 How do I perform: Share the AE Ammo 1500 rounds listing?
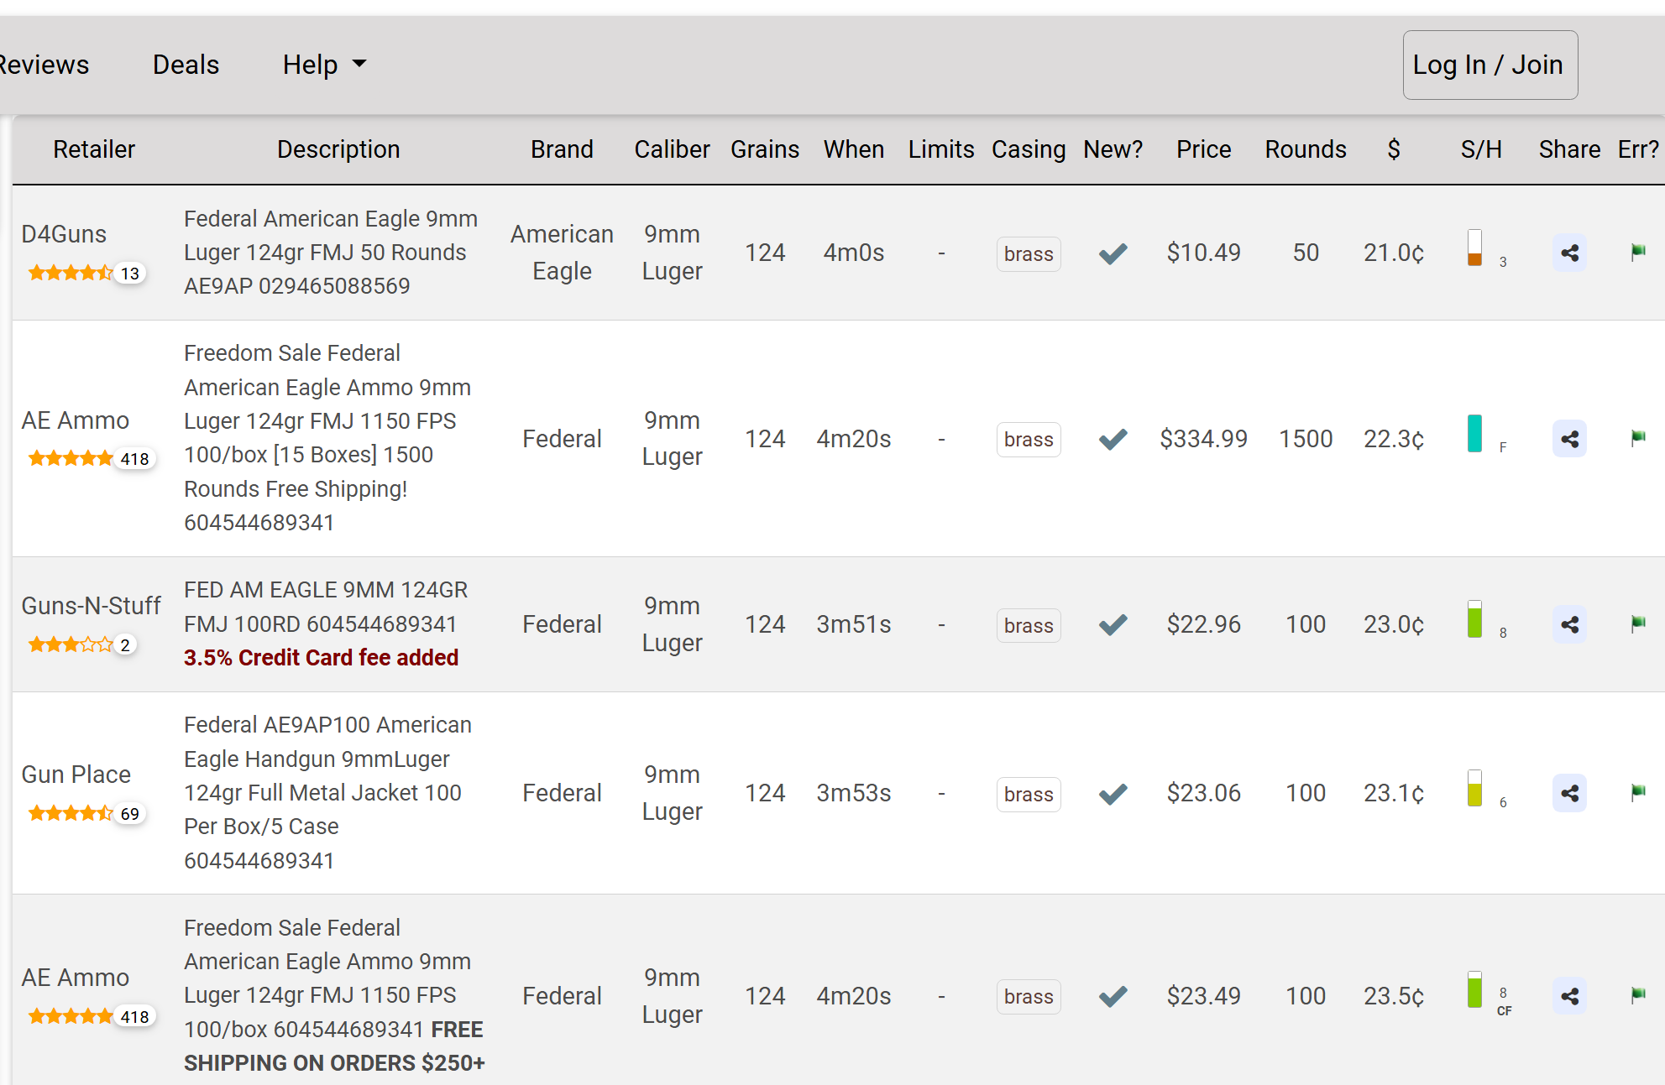pyautogui.click(x=1569, y=439)
